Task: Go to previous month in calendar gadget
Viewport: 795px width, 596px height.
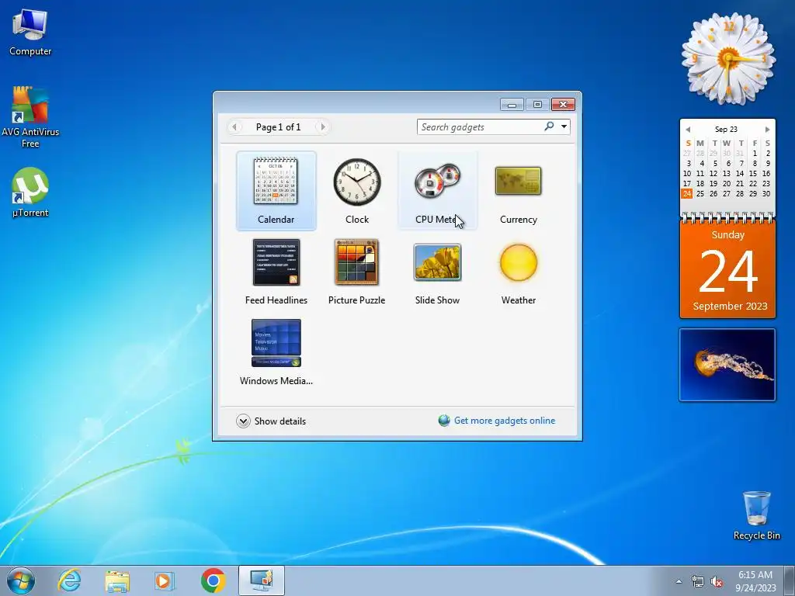Action: point(688,130)
